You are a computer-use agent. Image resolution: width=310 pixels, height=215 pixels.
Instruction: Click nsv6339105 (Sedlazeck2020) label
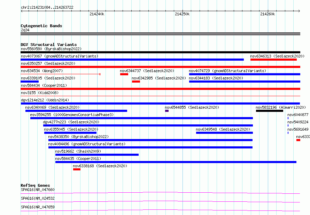(48, 78)
